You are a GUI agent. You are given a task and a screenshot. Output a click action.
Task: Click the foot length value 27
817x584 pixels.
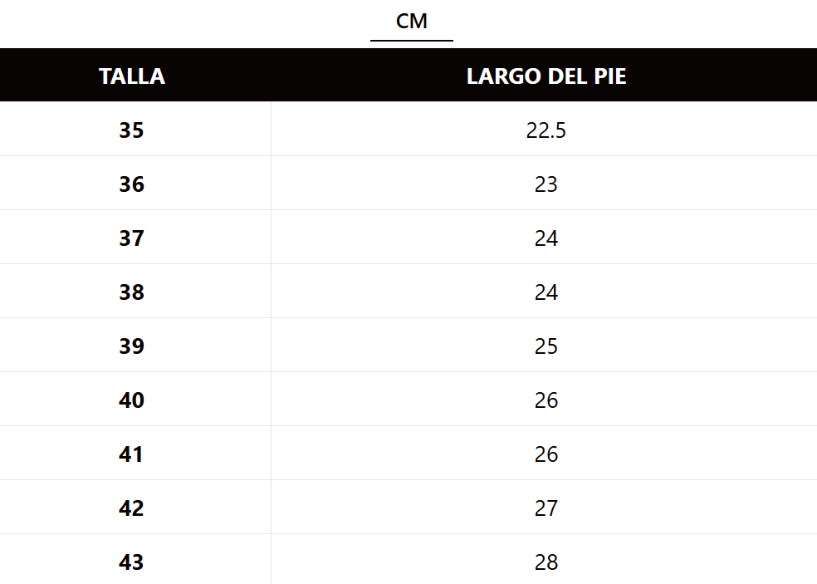545,508
